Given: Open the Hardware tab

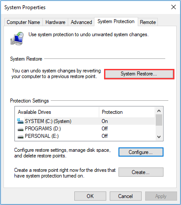Looking at the screenshot, I should [55, 22].
